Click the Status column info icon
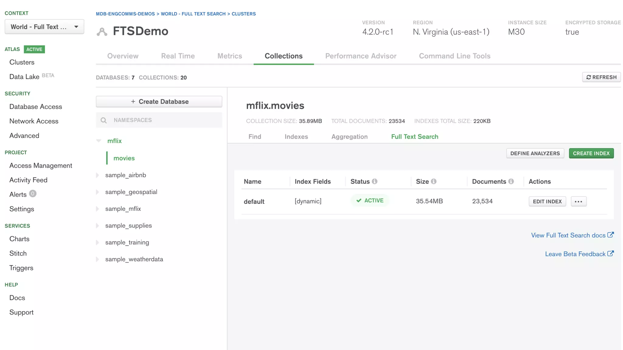623x350 pixels. [x=374, y=181]
